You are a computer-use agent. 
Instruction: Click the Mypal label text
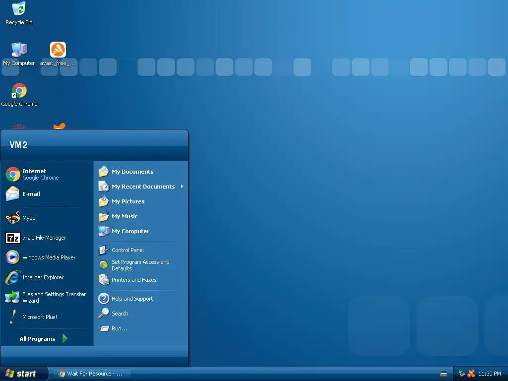point(29,218)
